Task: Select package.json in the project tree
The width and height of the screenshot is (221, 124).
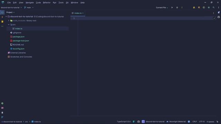Action: tap(18, 37)
